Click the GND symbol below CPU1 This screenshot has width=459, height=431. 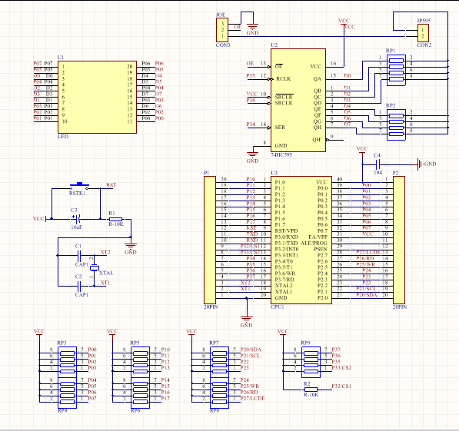[x=247, y=321]
